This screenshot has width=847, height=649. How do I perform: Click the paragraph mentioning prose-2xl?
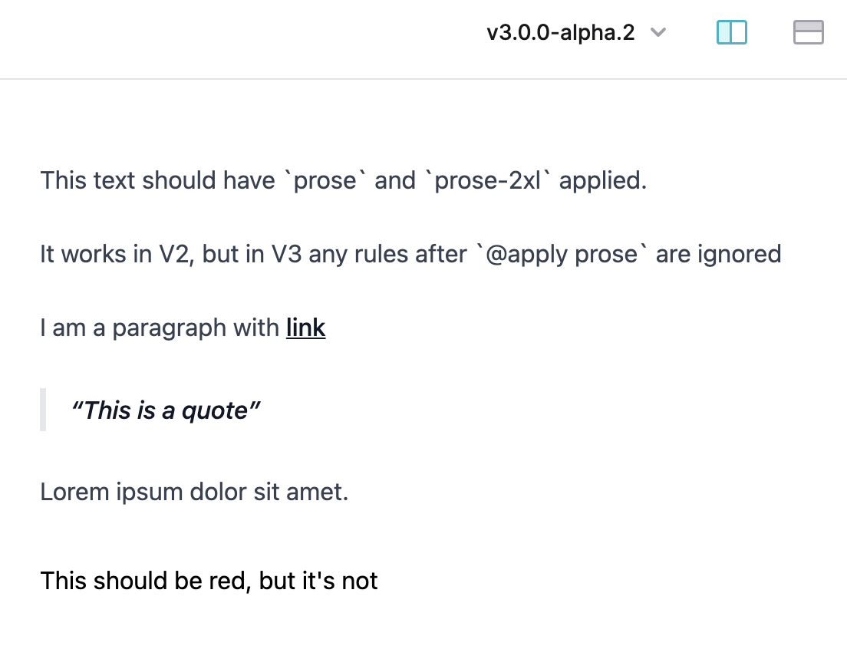tap(343, 180)
